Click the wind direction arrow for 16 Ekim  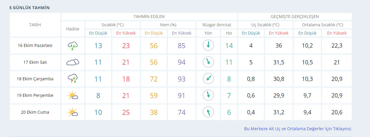coord(208,45)
